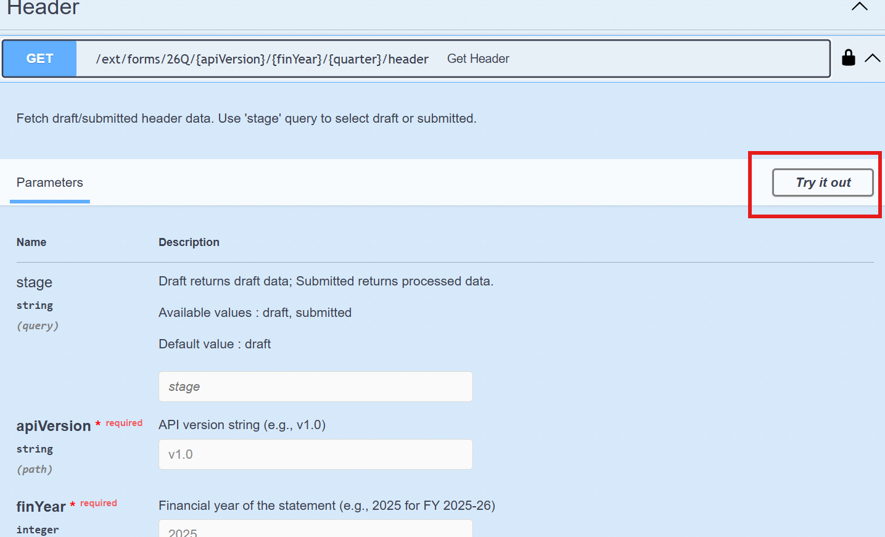Click the 'Default value : draft' text
Viewport: 885px width, 537px height.
(x=215, y=344)
